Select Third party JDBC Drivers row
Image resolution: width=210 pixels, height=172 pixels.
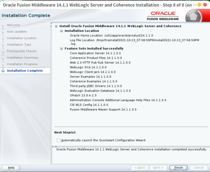96,86
